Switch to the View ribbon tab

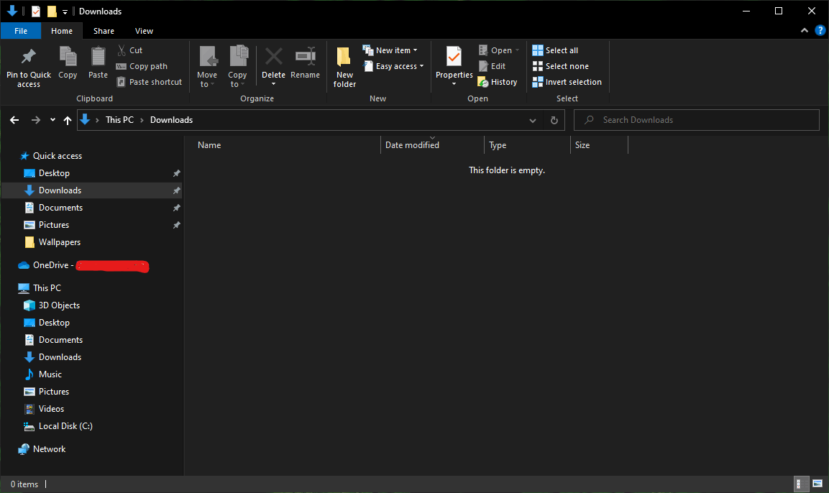(144, 31)
